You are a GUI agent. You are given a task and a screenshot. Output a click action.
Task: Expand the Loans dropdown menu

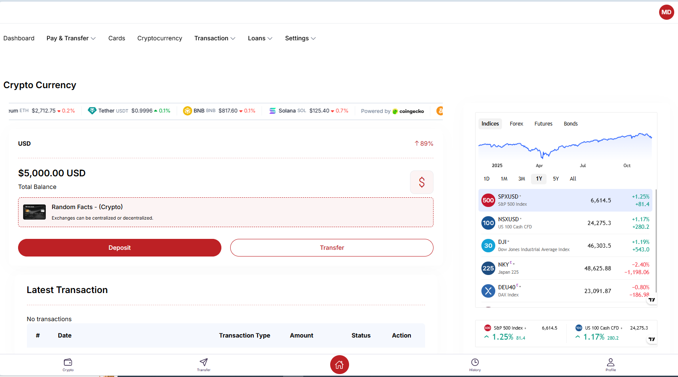coord(260,38)
